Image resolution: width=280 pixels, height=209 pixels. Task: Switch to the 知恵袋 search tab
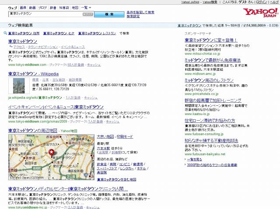[x=64, y=8]
